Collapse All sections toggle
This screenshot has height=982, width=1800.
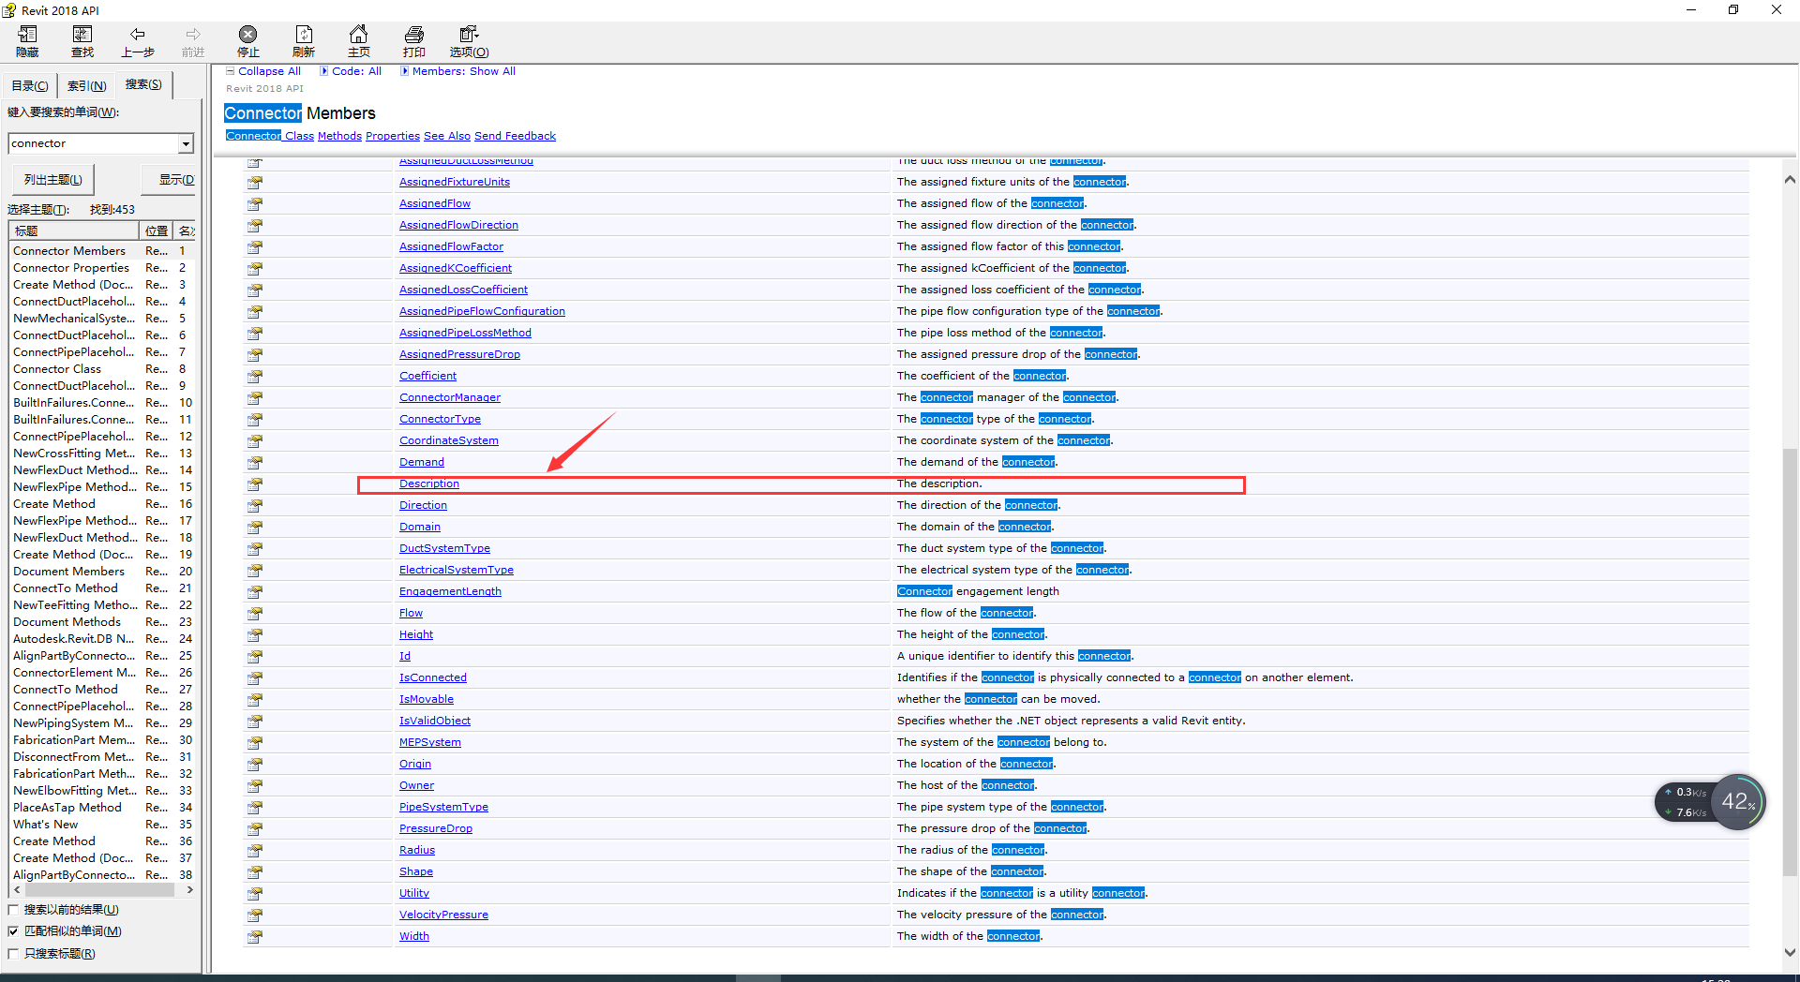click(263, 71)
